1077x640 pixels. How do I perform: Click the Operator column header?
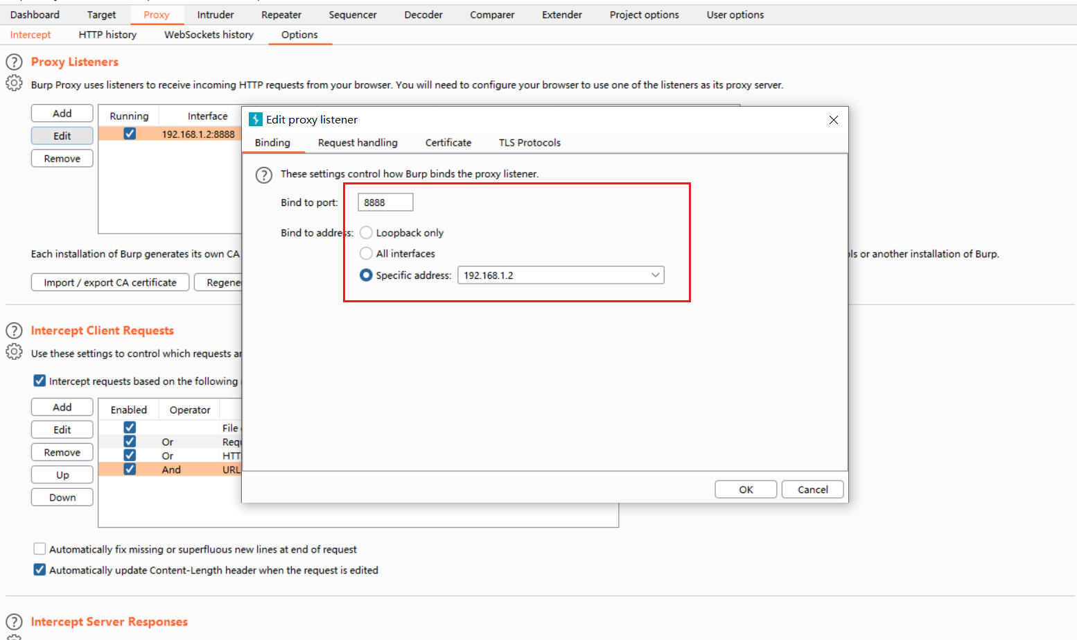(x=190, y=410)
